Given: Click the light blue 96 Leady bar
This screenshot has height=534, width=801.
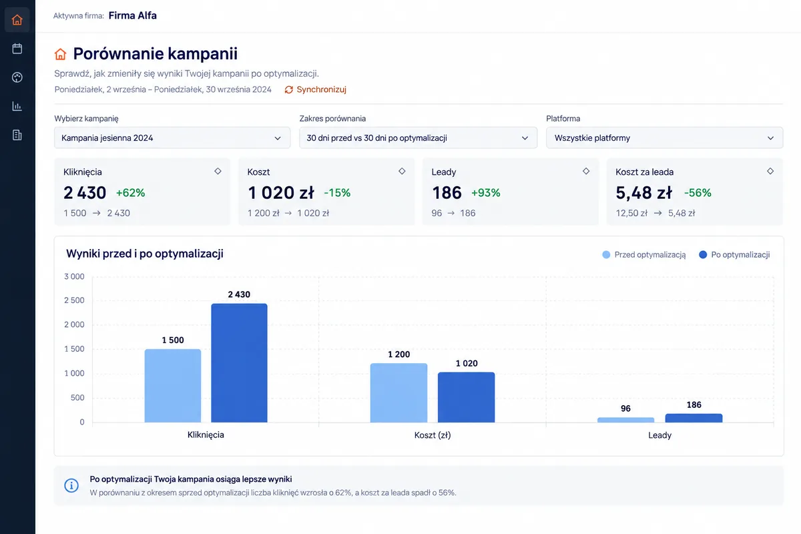Looking at the screenshot, I should (625, 420).
